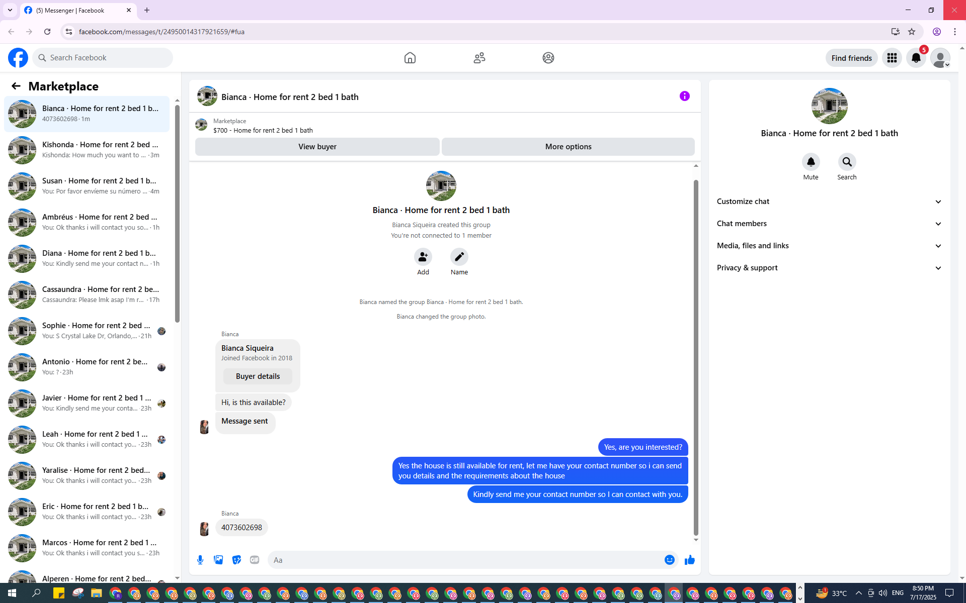966x603 pixels.
Task: Attach a photo or file
Action: (x=218, y=560)
